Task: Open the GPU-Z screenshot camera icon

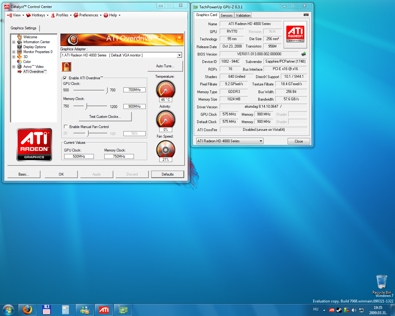Action: [306, 15]
